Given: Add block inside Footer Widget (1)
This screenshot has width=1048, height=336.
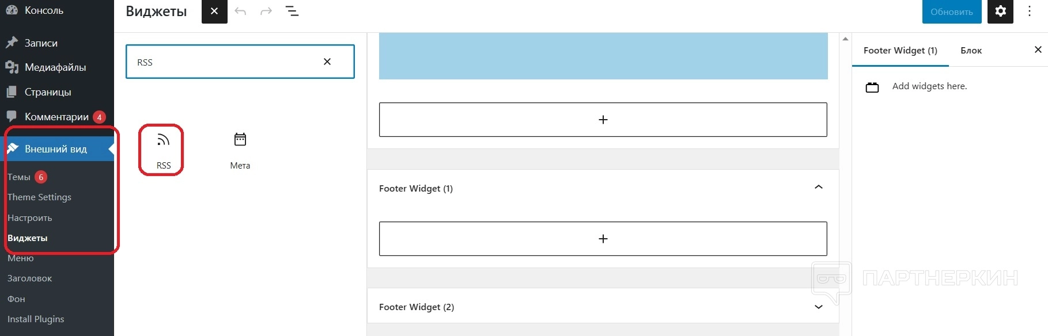Looking at the screenshot, I should click(x=603, y=239).
